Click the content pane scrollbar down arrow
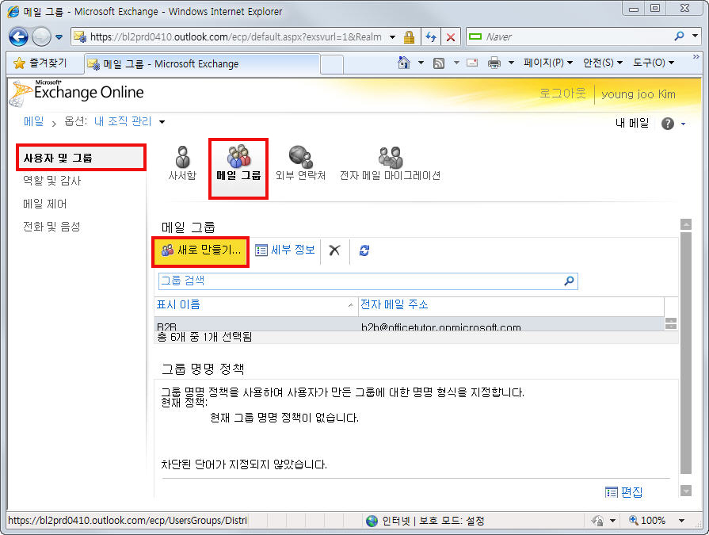Screen dimensions: 709x535 [686, 491]
